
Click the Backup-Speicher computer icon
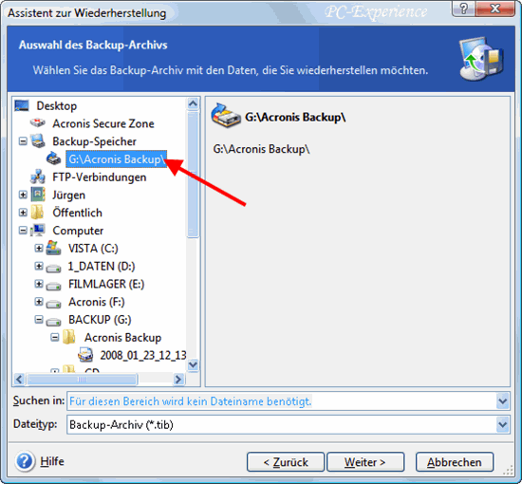(x=38, y=140)
